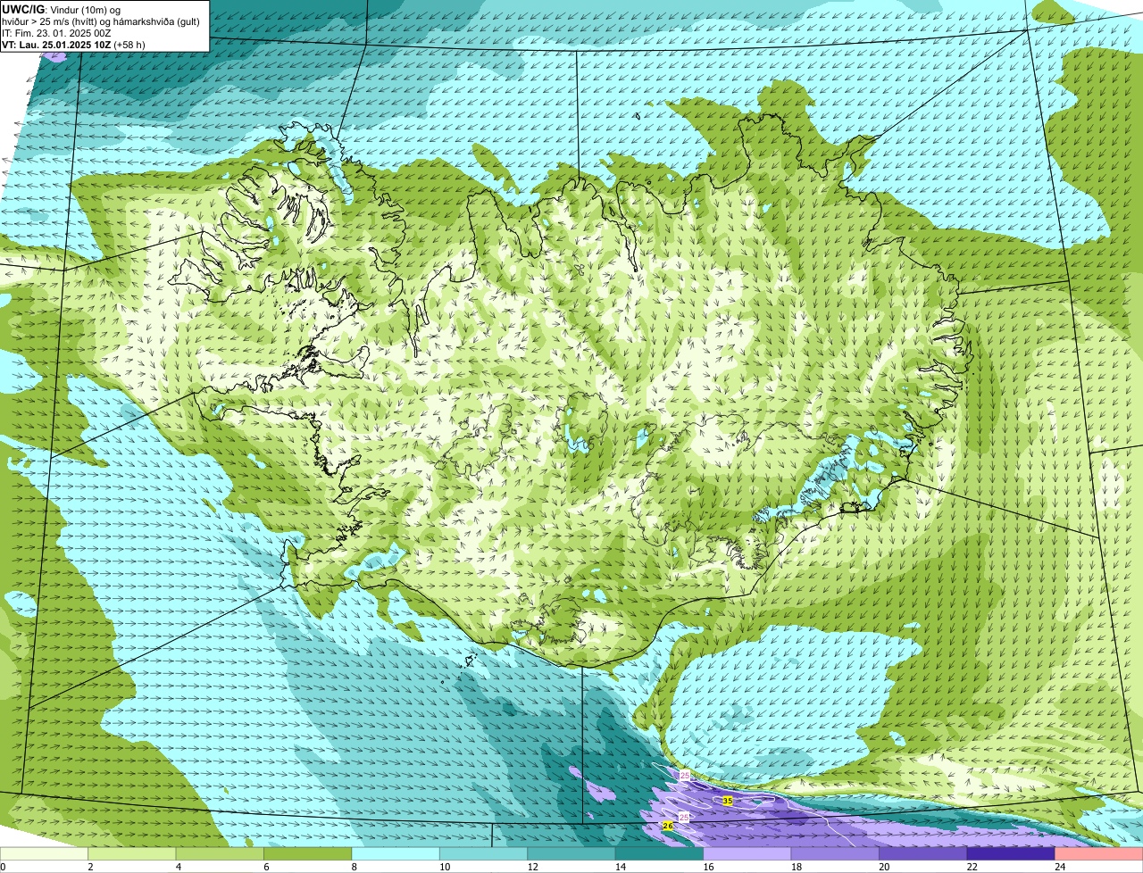Viewport: 1143px width, 873px height.
Task: Click the legend scale value 16
Action: pyautogui.click(x=708, y=867)
